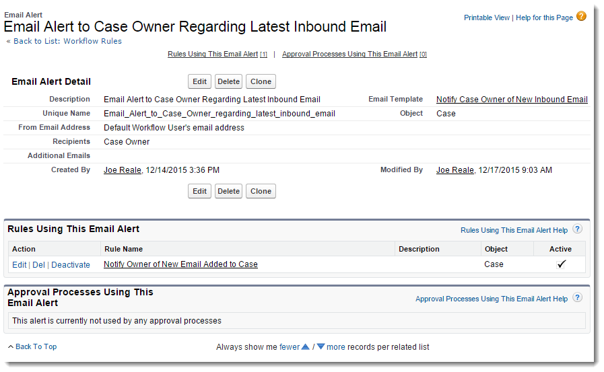Viewport: 604px width, 372px height.
Task: Click the bottom Delete button below Created By
Action: point(228,191)
